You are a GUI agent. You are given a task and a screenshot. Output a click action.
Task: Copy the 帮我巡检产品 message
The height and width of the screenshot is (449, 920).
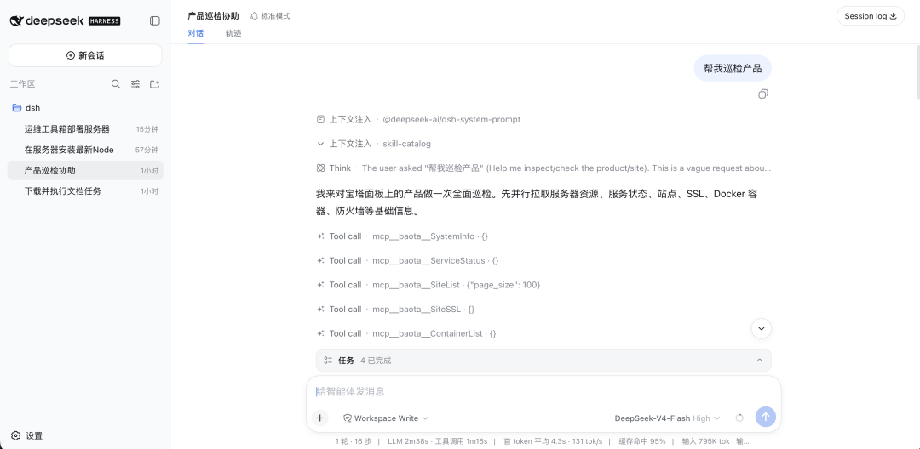(762, 94)
